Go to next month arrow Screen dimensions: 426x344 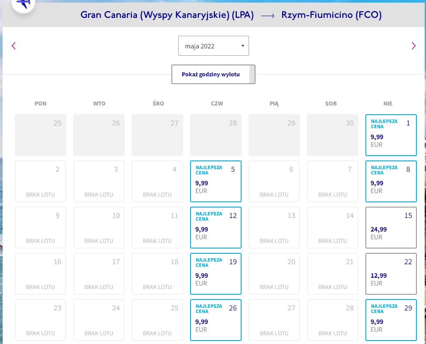[413, 46]
